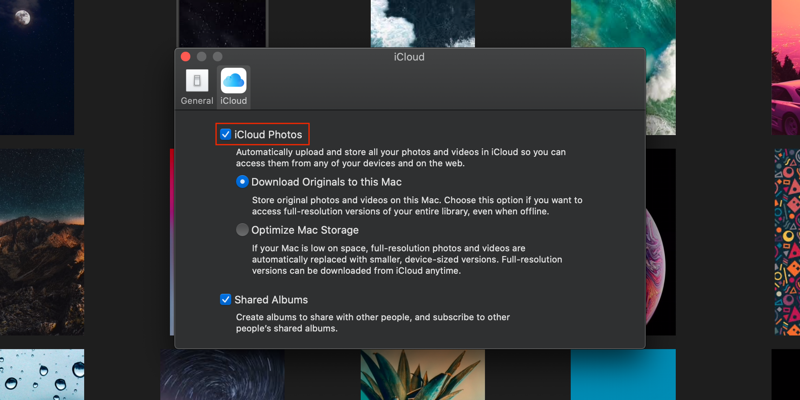Choose Download Originals to this Mac
The width and height of the screenshot is (800, 400).
242,182
